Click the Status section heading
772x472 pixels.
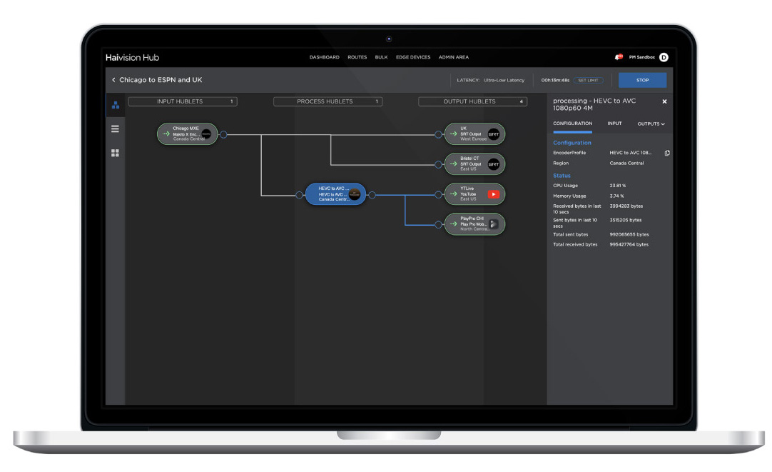click(562, 176)
